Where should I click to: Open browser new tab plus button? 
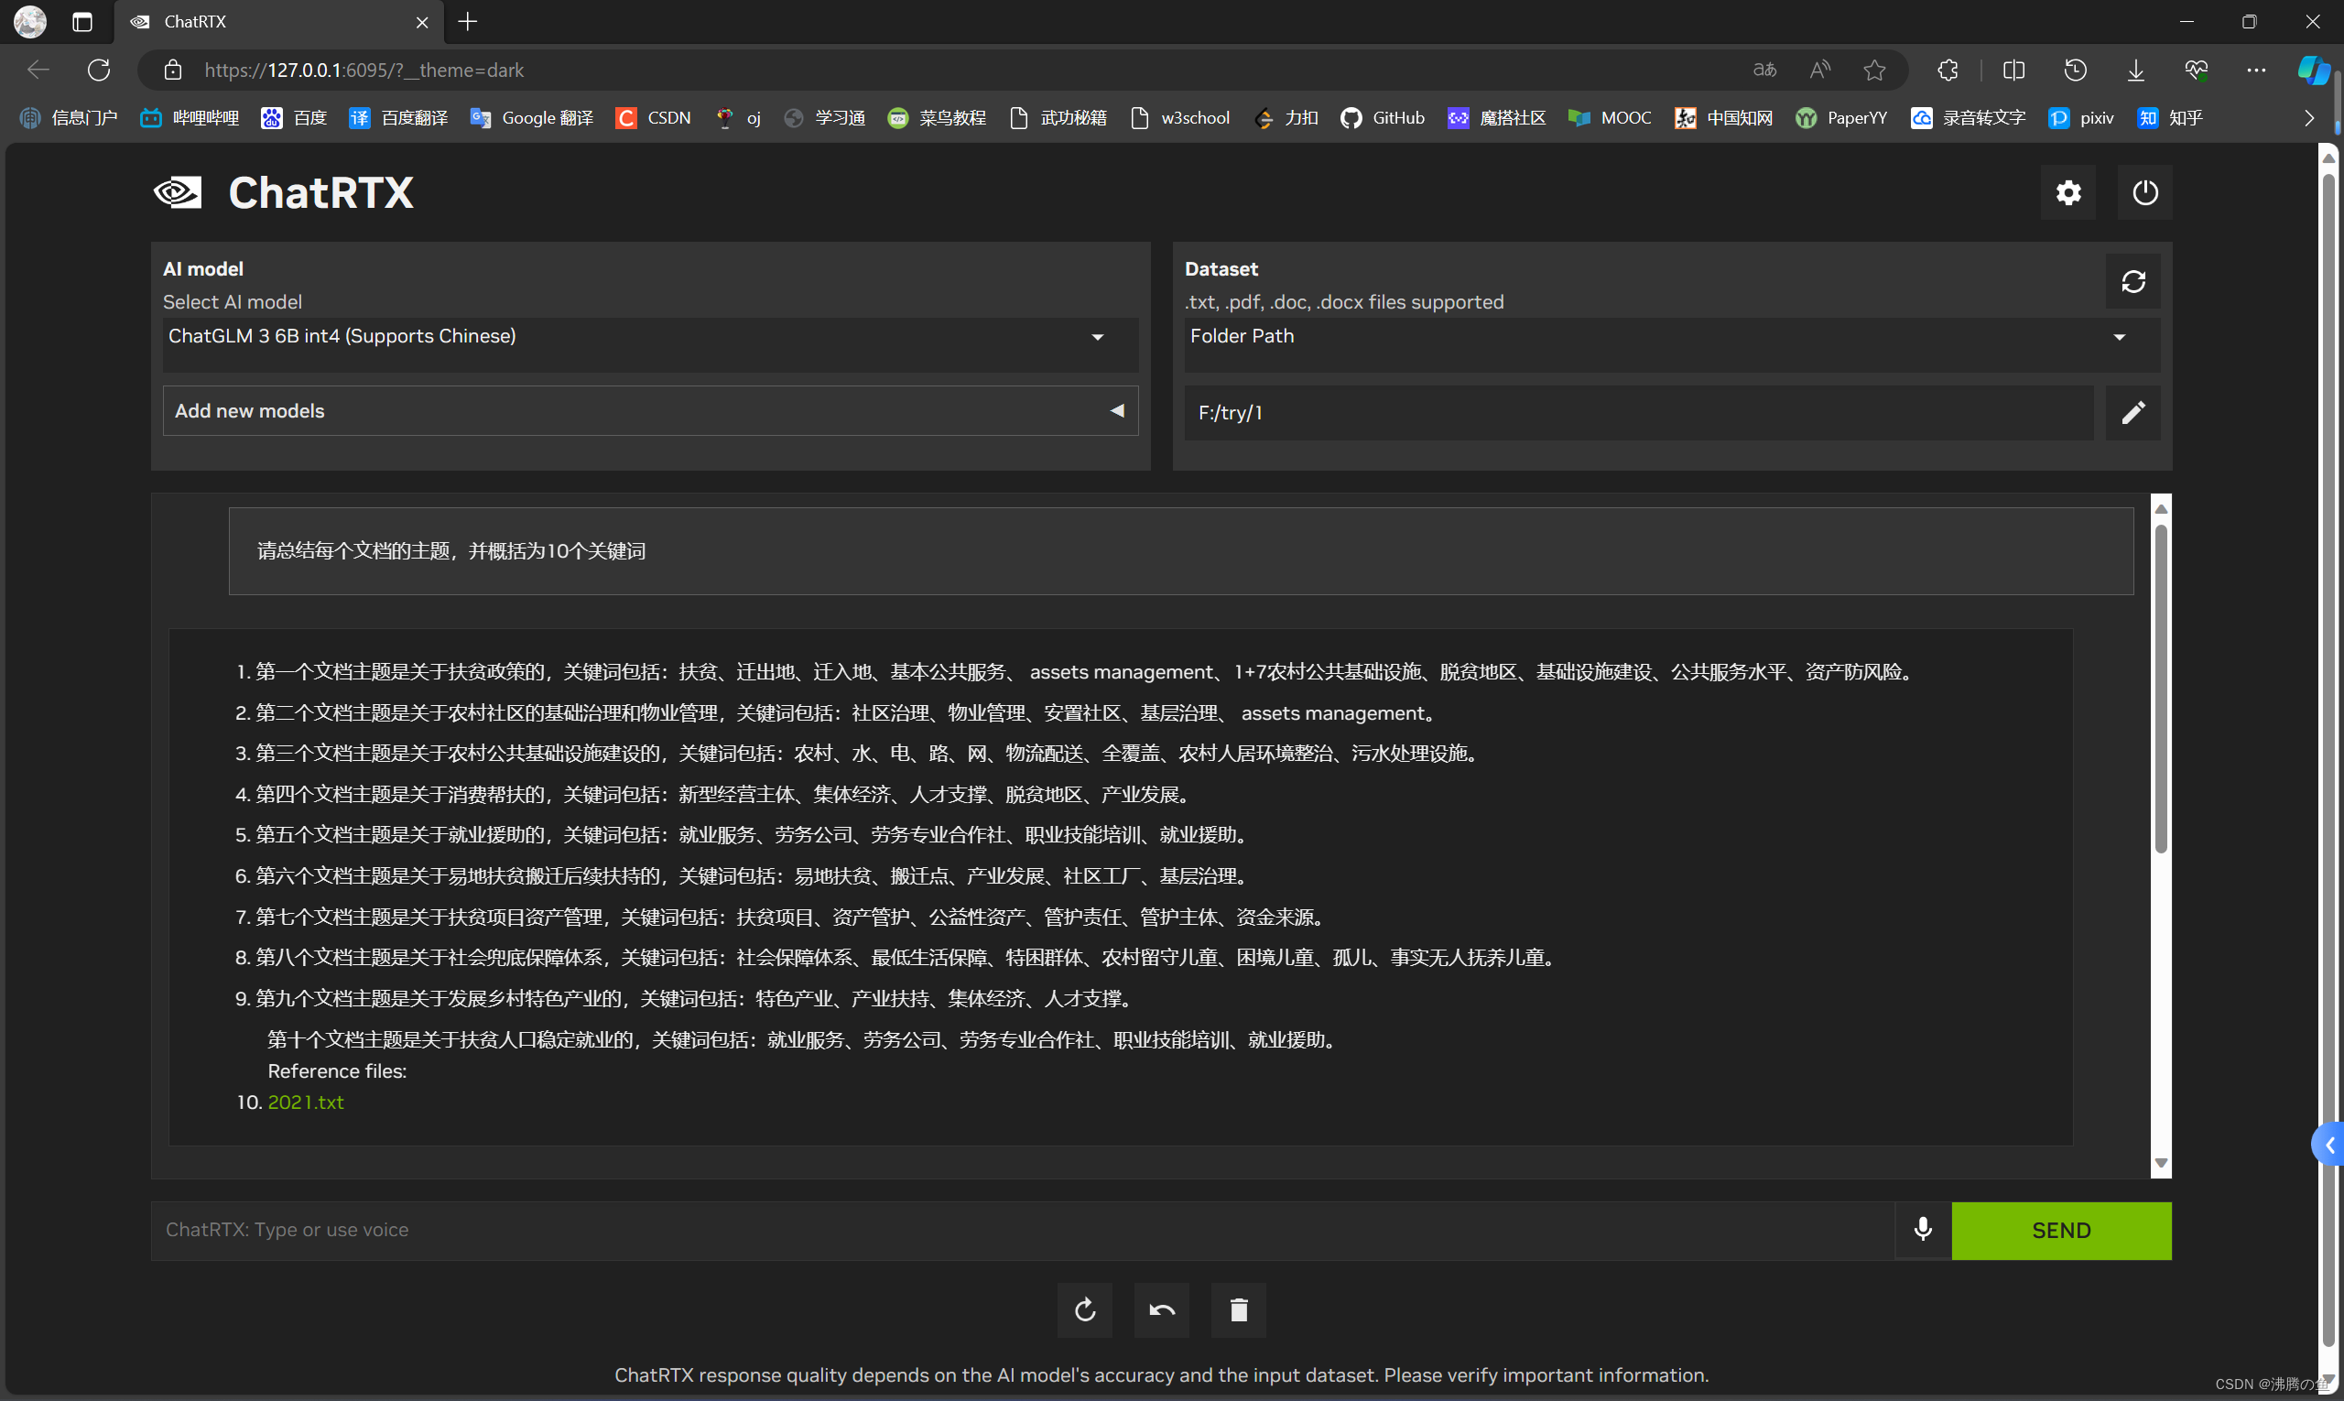pos(467,22)
